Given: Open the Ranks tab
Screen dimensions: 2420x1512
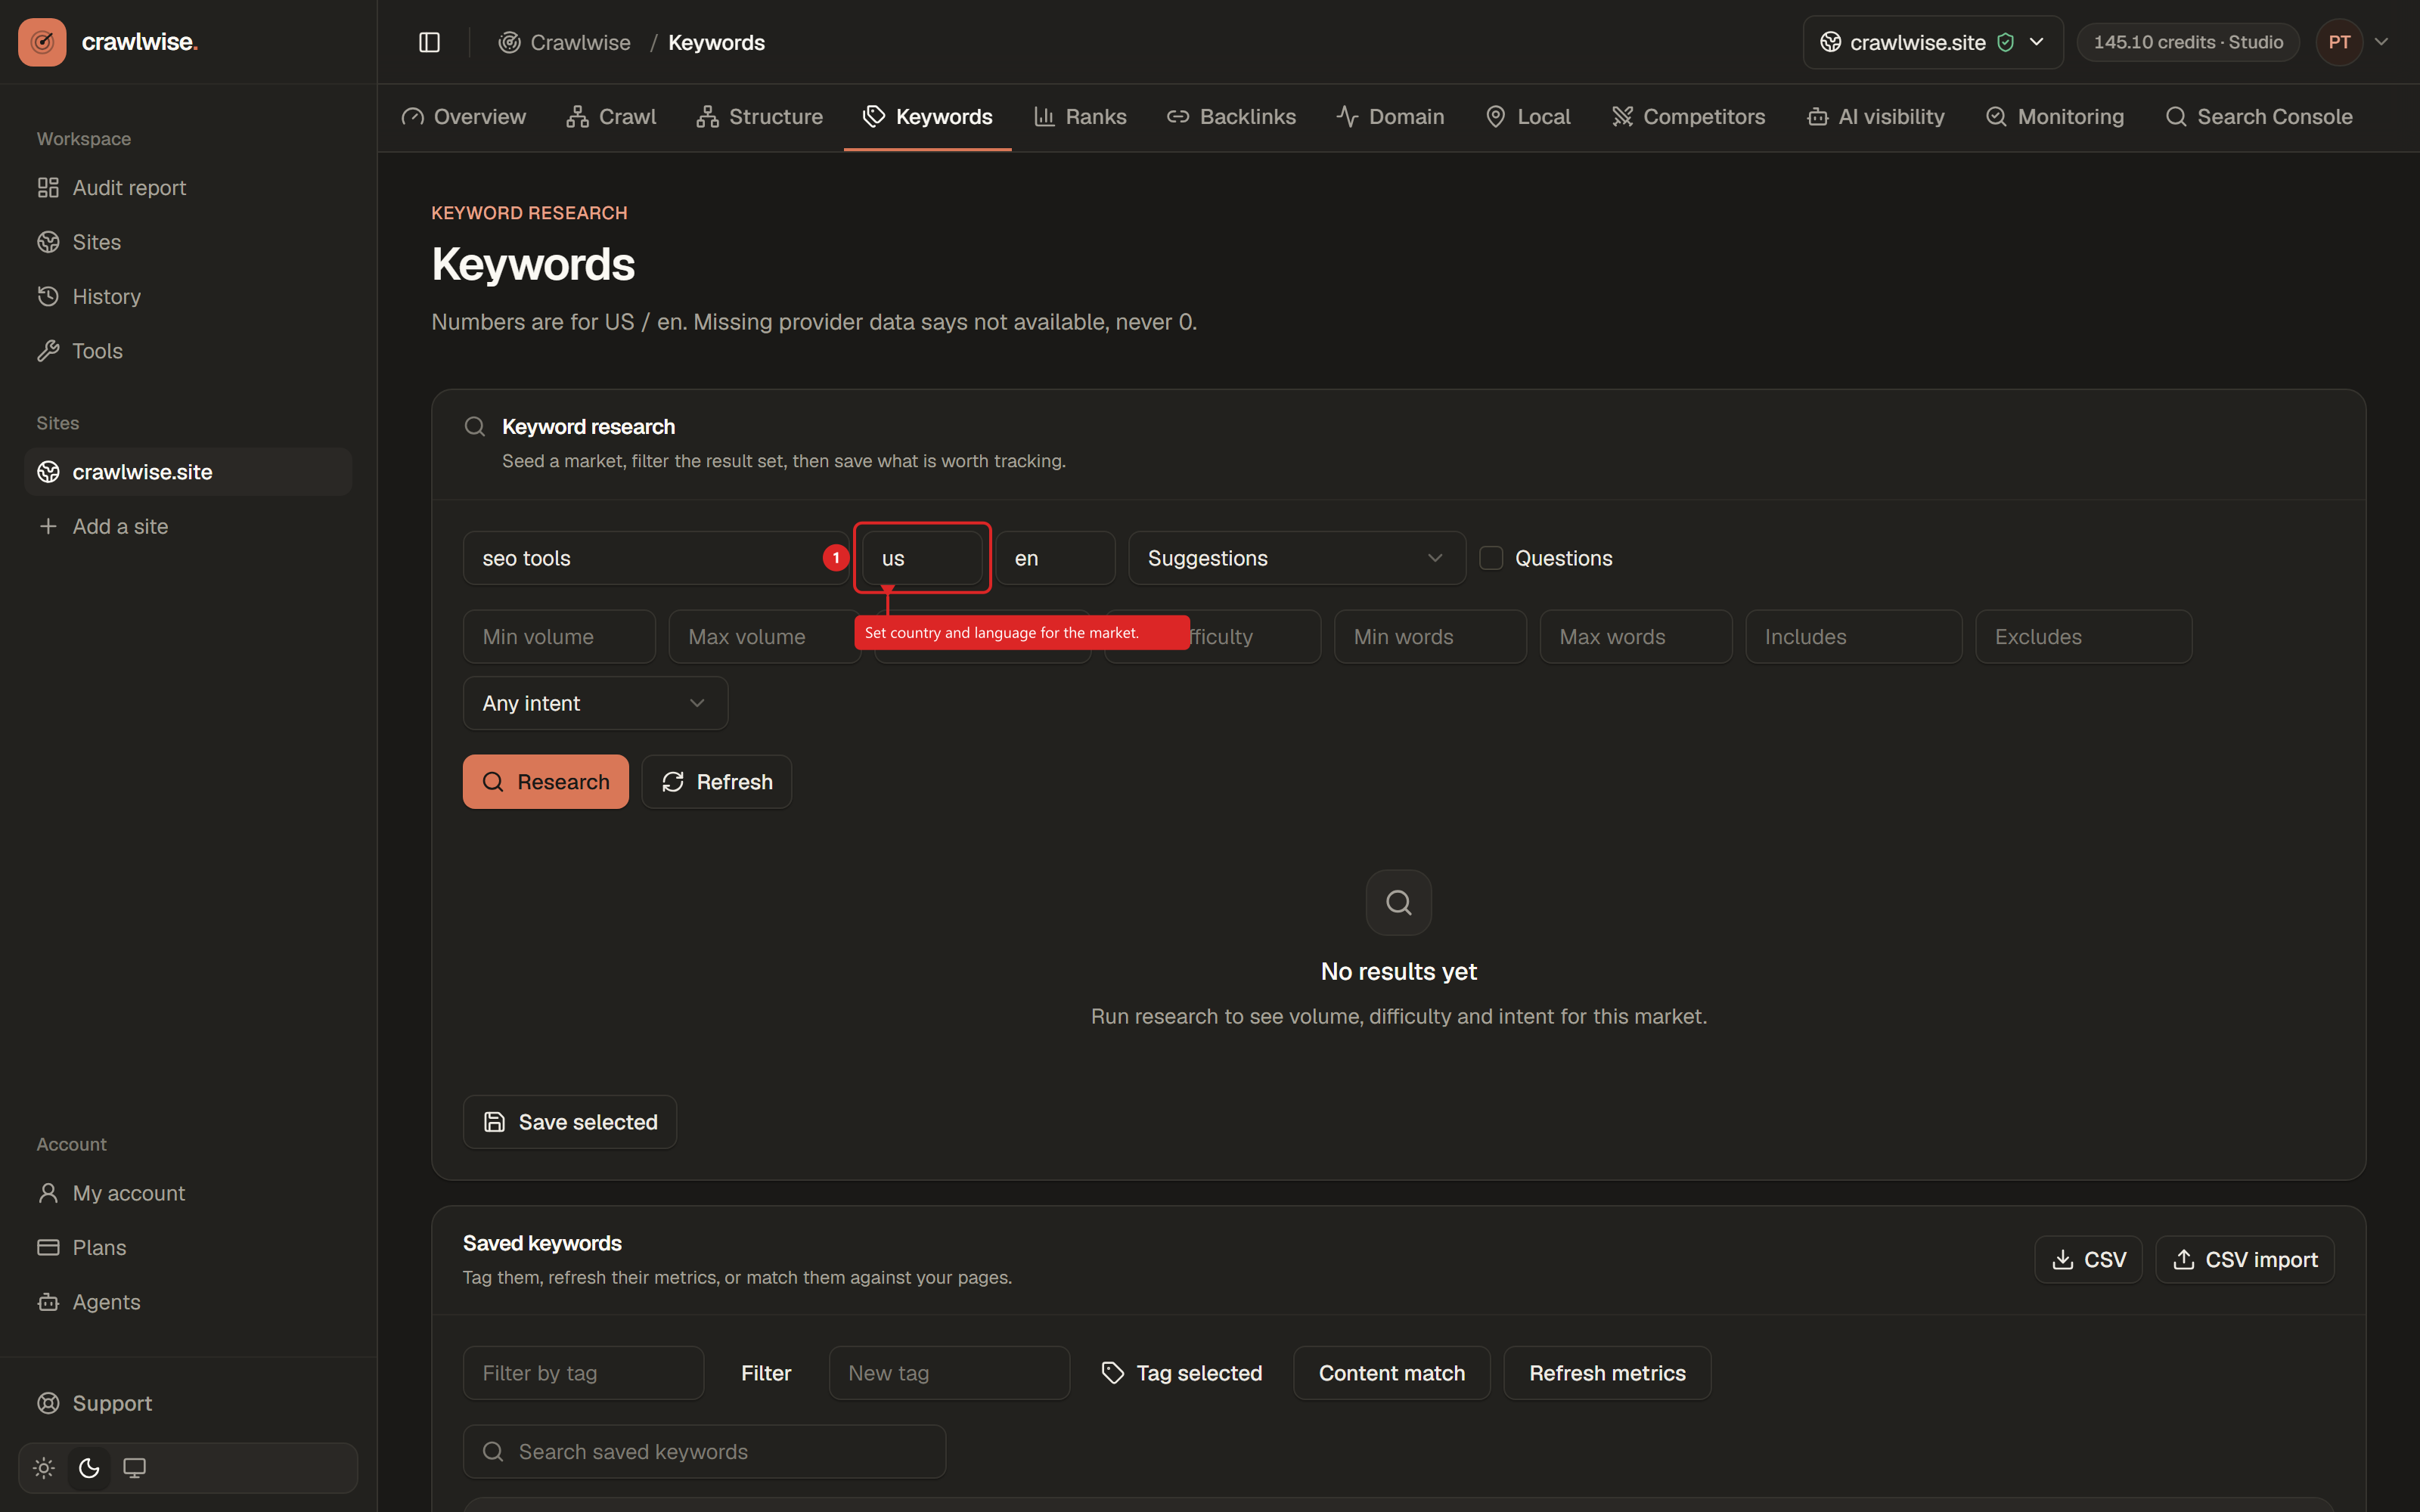Looking at the screenshot, I should point(1080,117).
